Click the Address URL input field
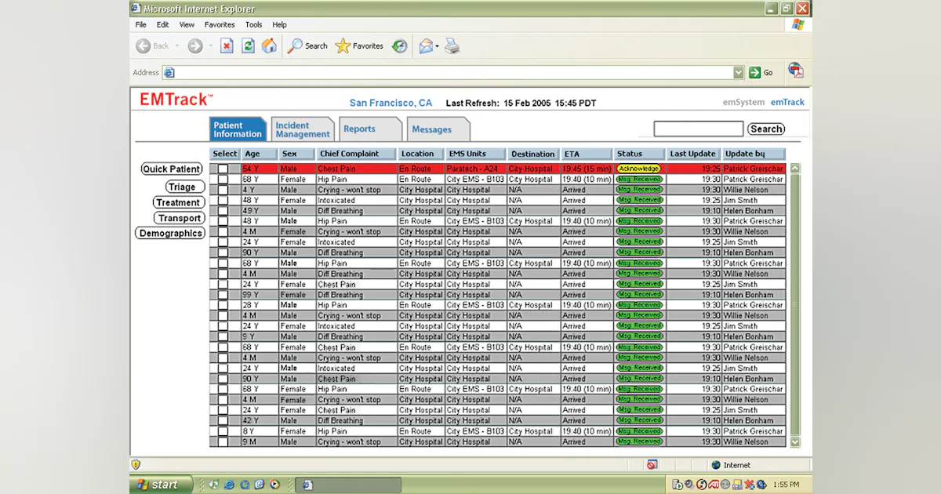Viewport: 941px width, 494px height. point(453,72)
